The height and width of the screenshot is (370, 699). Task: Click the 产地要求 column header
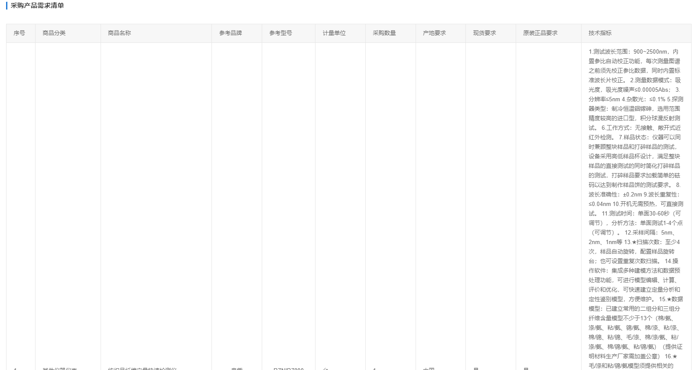tap(434, 33)
